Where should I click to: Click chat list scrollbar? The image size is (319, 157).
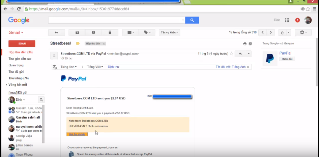coord(43,124)
